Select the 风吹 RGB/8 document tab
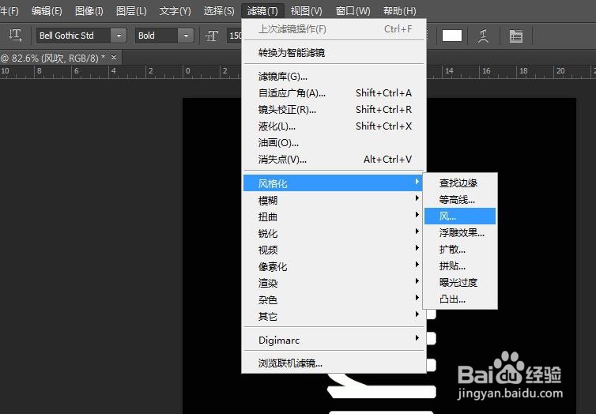Viewport: 596px width, 414px height. click(60, 58)
